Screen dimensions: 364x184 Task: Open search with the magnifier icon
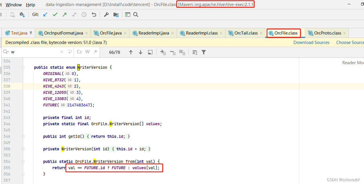click(136, 14)
